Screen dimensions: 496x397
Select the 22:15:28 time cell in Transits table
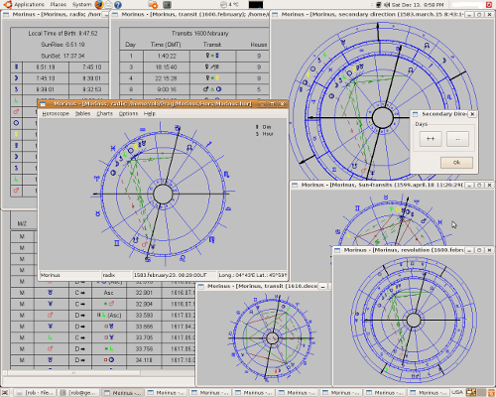click(x=167, y=78)
